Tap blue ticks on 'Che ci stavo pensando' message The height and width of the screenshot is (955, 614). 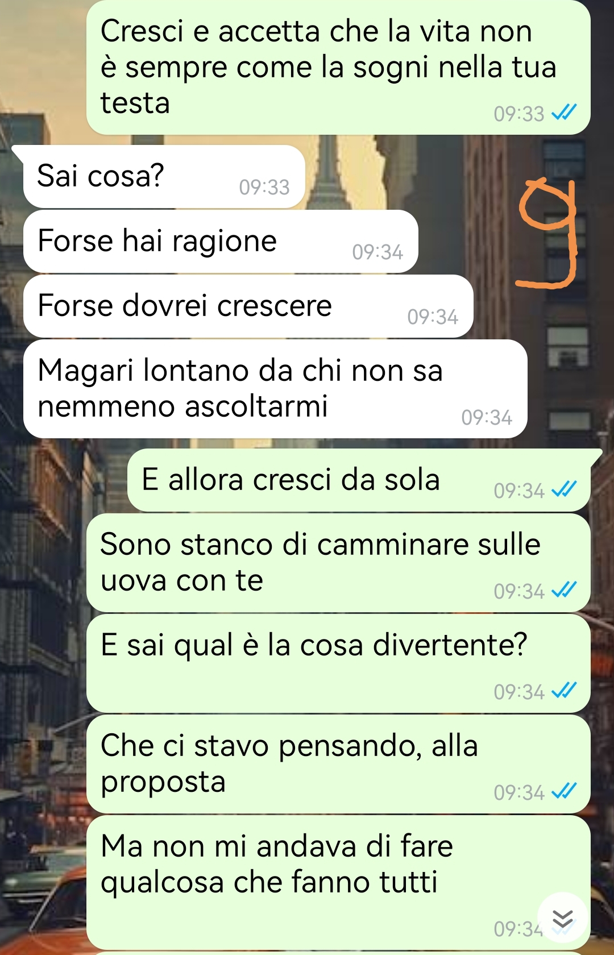pos(564,791)
